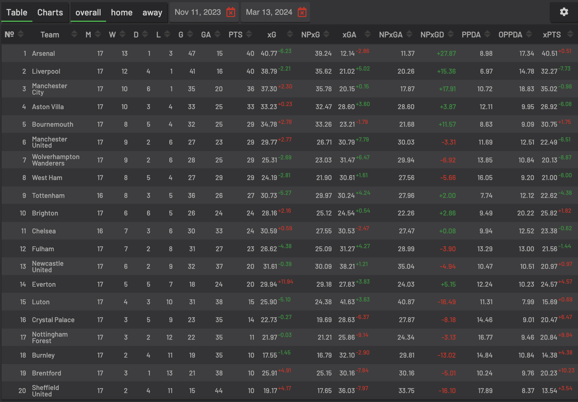
Task: Select the home filter tab
Action: pyautogui.click(x=122, y=12)
